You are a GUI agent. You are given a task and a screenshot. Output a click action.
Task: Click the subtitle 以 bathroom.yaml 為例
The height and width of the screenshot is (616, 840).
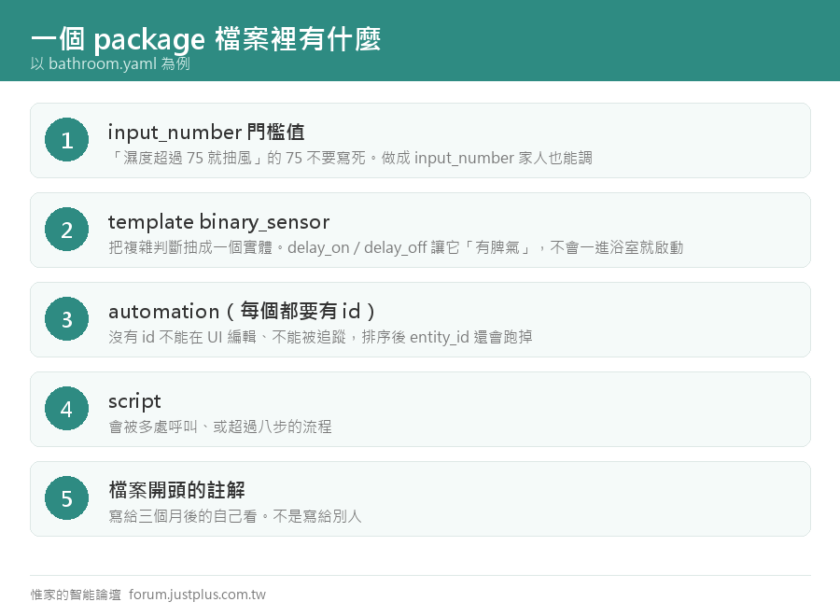click(110, 63)
